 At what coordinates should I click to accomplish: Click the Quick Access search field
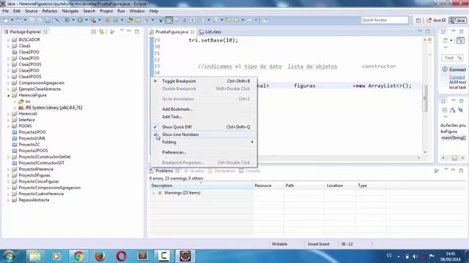385,20
